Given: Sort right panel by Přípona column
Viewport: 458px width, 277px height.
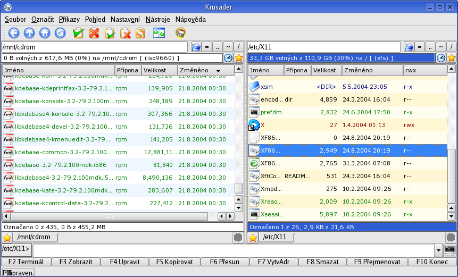Looking at the screenshot, I should click(x=298, y=70).
